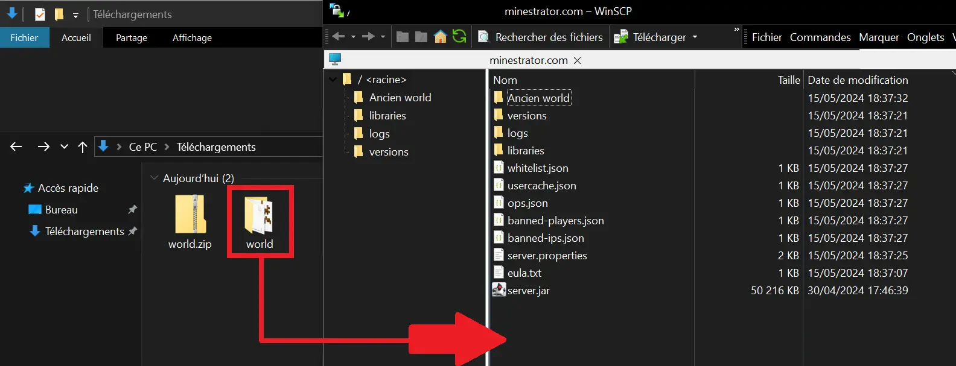Go to home directory via house icon
The height and width of the screenshot is (366, 956).
[441, 37]
